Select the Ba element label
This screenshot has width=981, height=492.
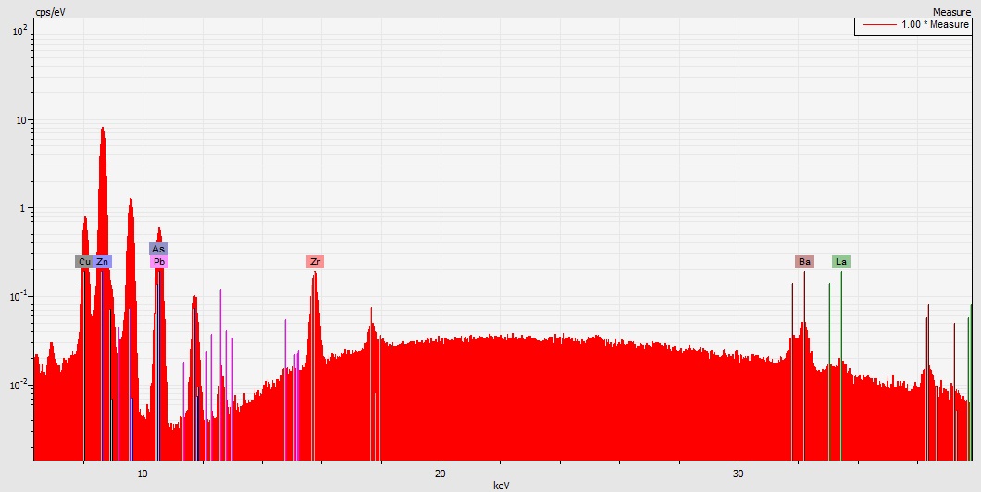tap(804, 262)
